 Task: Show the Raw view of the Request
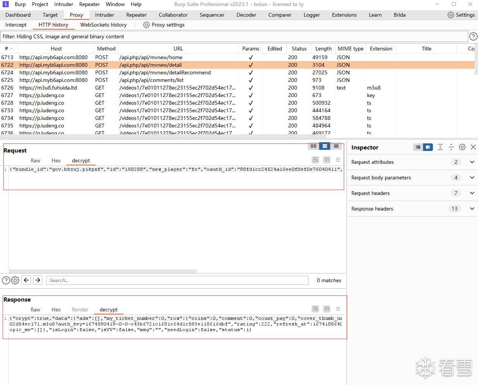click(35, 160)
